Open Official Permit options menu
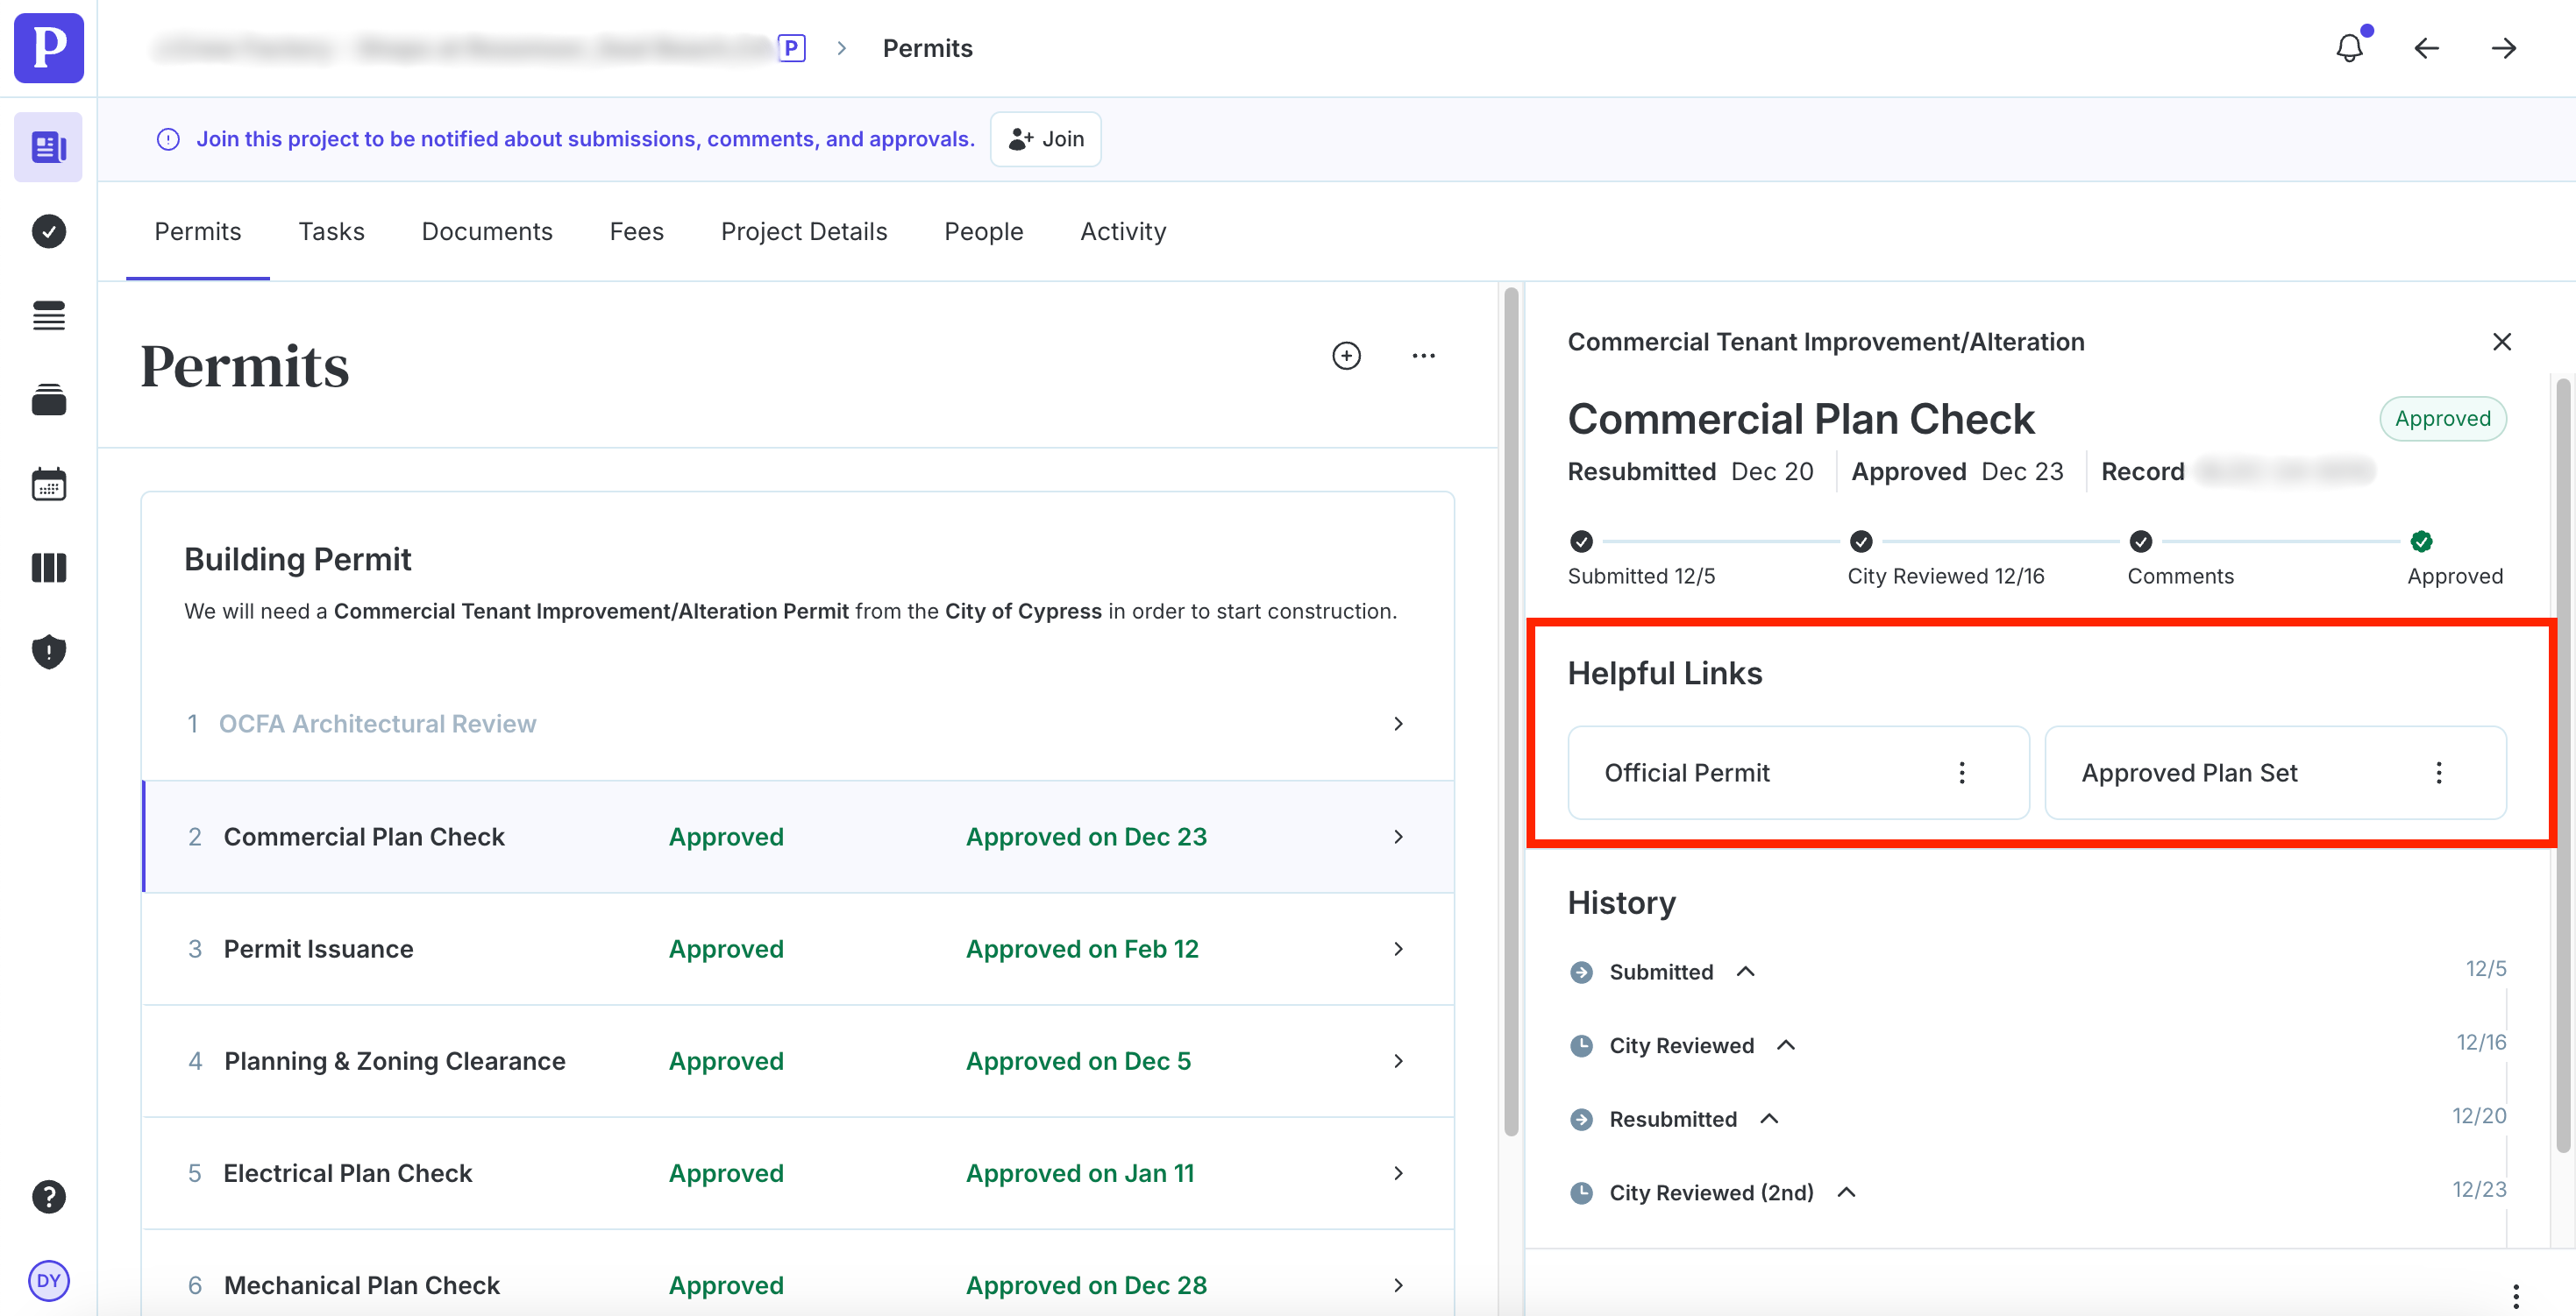The width and height of the screenshot is (2576, 1316). click(x=1961, y=773)
